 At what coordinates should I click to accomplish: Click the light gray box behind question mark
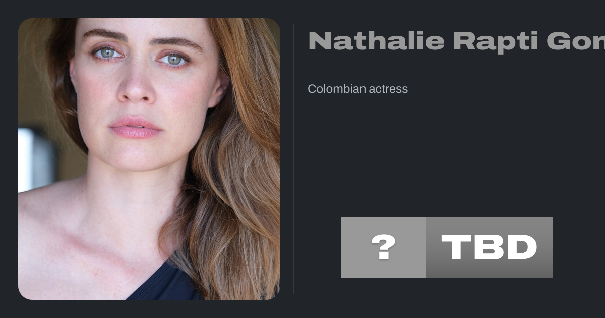point(384,247)
